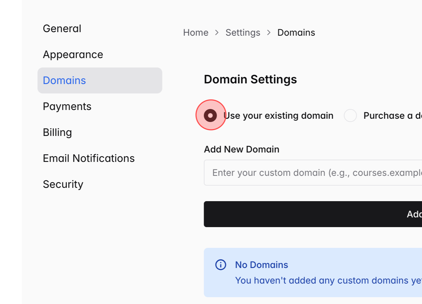Click the Settings breadcrumb link
The image size is (422, 304).
[x=243, y=32]
